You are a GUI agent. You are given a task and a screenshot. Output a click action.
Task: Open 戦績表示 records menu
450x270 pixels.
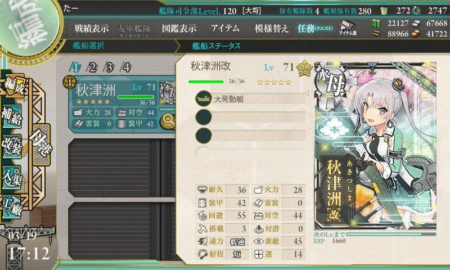tap(92, 28)
